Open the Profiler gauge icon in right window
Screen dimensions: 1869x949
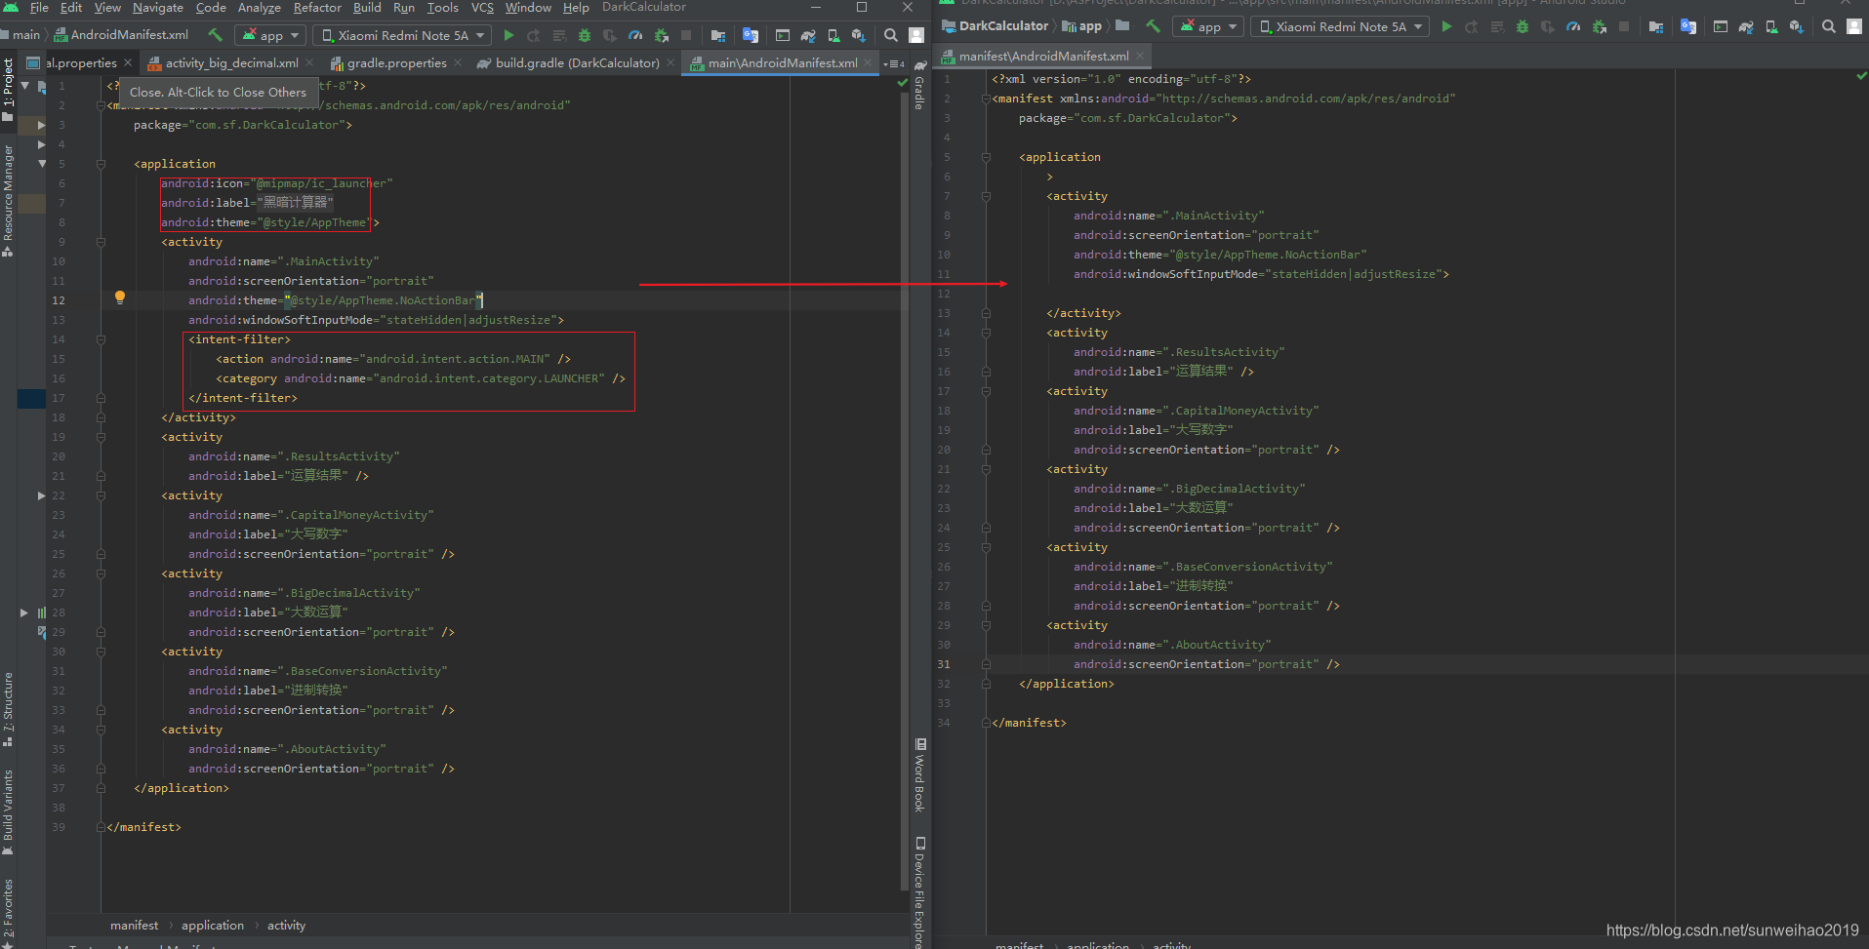click(x=1573, y=26)
